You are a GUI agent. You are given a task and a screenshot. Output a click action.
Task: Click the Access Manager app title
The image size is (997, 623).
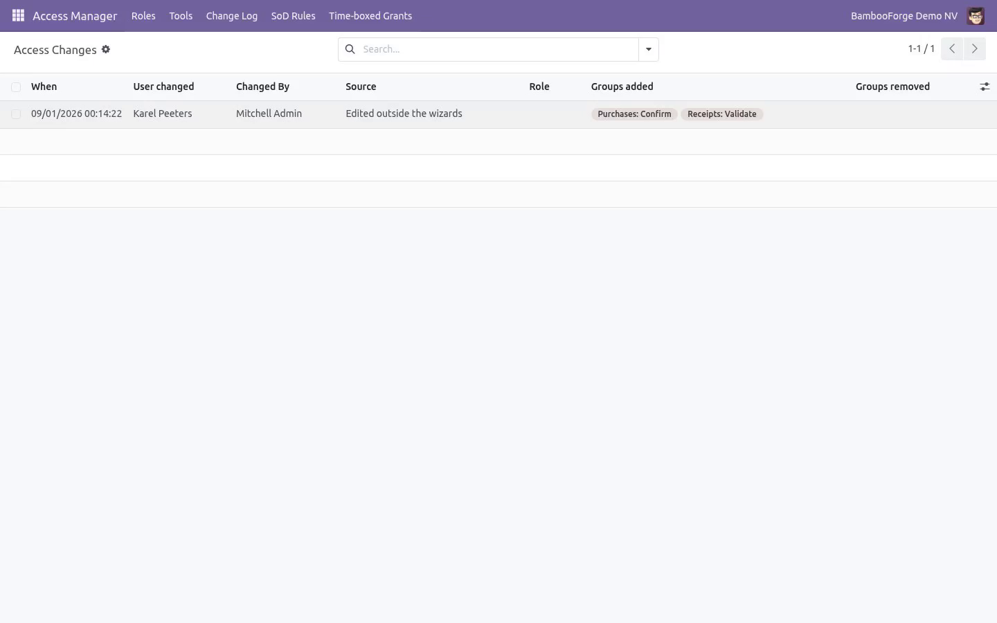tap(75, 16)
